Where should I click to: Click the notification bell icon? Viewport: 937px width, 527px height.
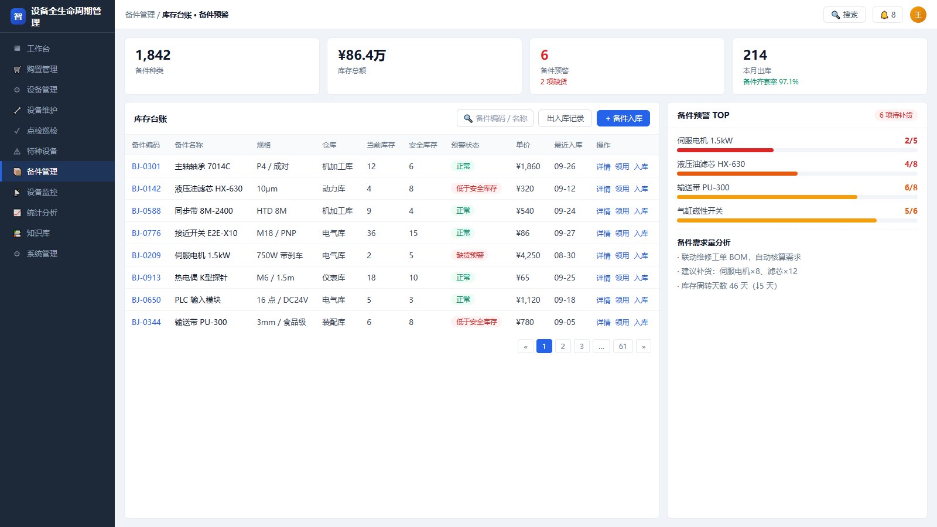884,15
